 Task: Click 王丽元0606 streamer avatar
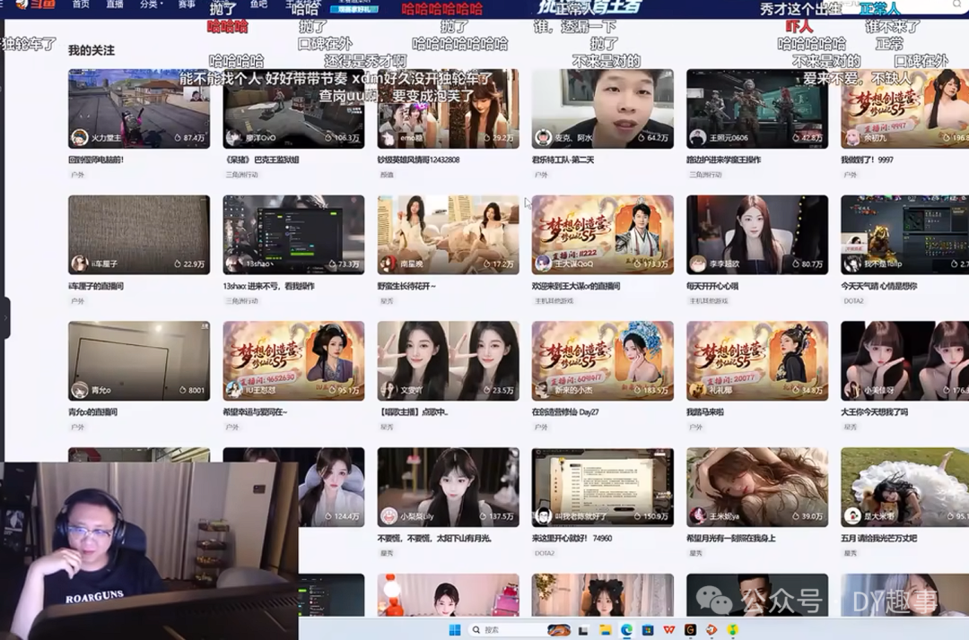pos(698,137)
